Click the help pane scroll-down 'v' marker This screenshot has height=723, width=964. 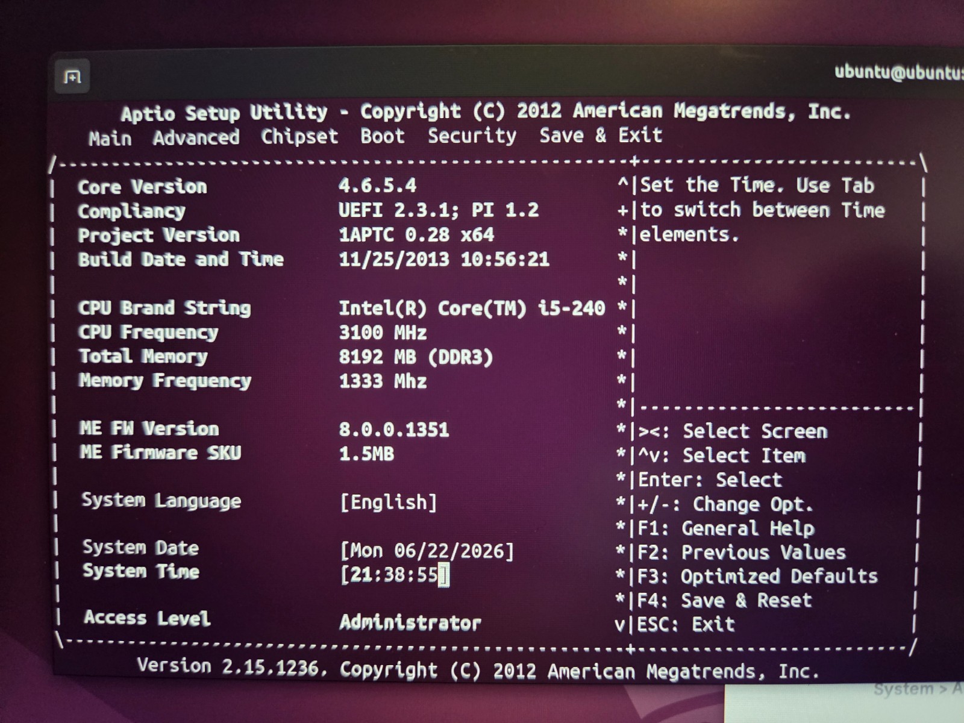coord(621,625)
